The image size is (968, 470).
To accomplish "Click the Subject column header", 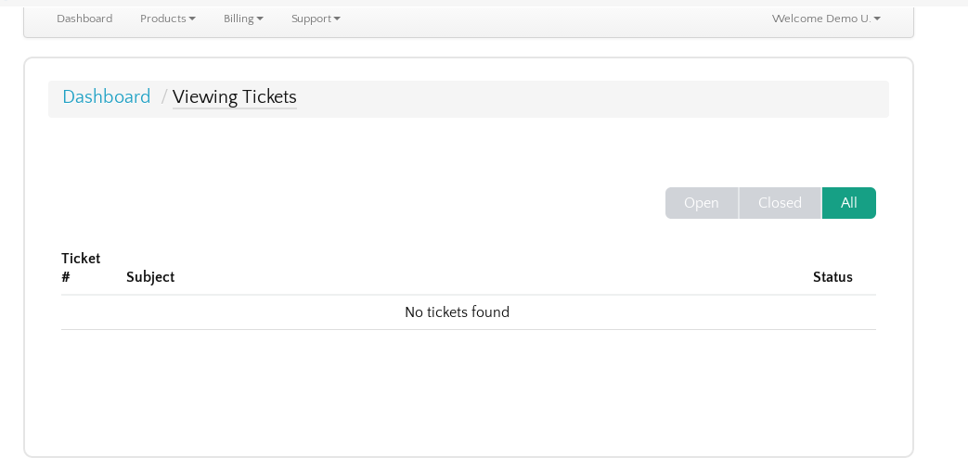I will coord(150,277).
